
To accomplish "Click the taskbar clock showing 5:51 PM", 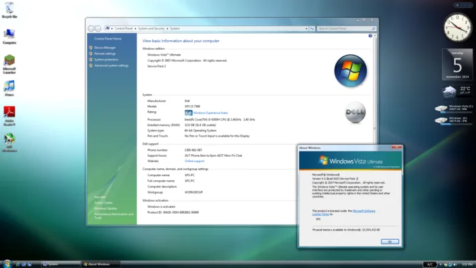I will [x=467, y=265].
